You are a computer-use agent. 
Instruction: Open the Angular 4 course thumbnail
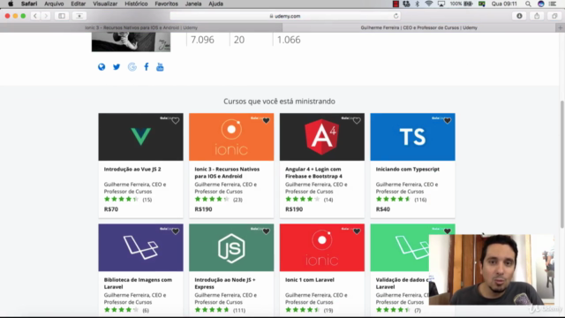tap(321, 137)
